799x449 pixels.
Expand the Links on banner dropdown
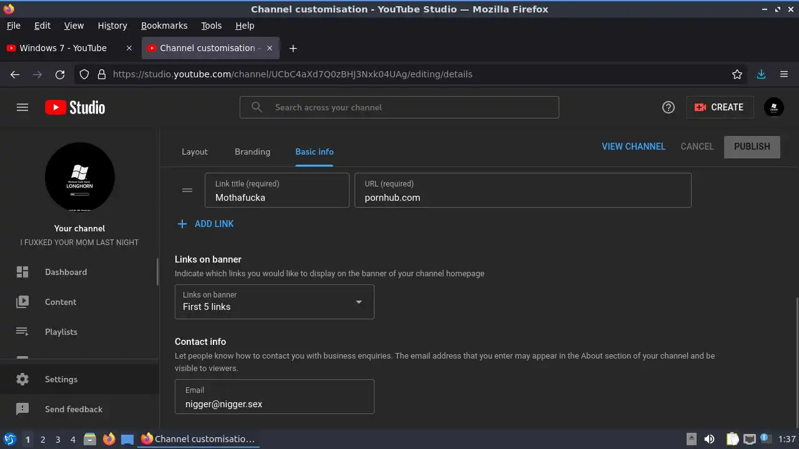[x=275, y=302]
